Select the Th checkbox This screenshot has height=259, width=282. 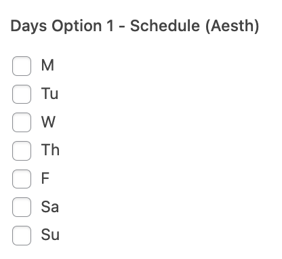[x=22, y=151]
